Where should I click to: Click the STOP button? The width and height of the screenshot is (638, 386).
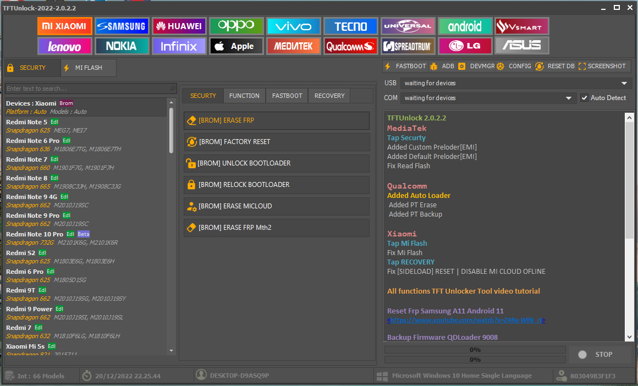(601, 354)
